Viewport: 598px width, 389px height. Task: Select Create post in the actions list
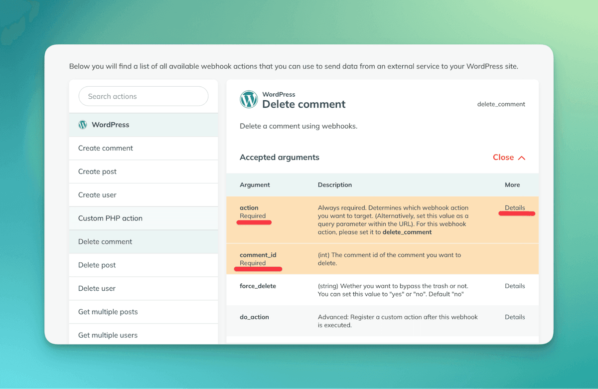click(98, 172)
